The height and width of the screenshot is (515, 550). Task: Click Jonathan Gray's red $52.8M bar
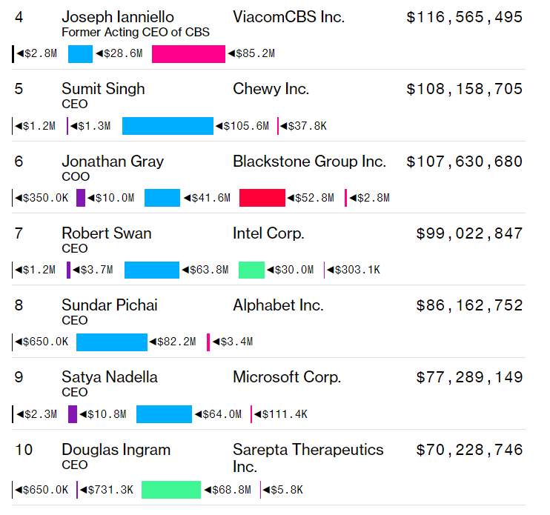(x=262, y=198)
